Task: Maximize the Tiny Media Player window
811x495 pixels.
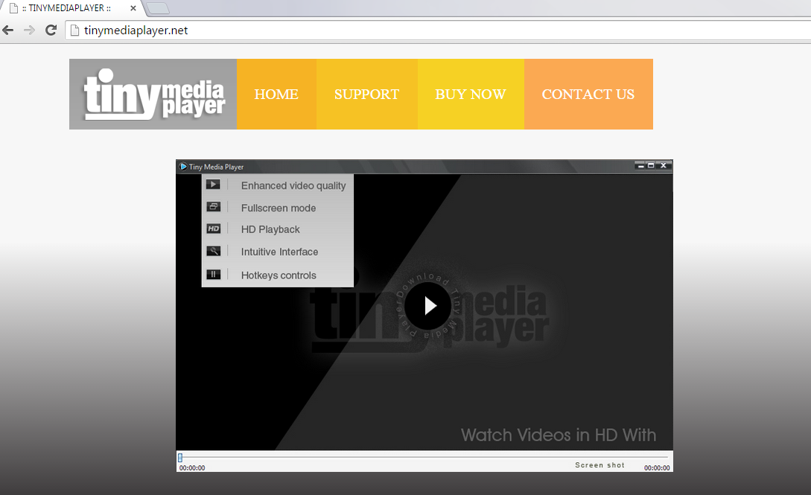Action: pos(651,165)
